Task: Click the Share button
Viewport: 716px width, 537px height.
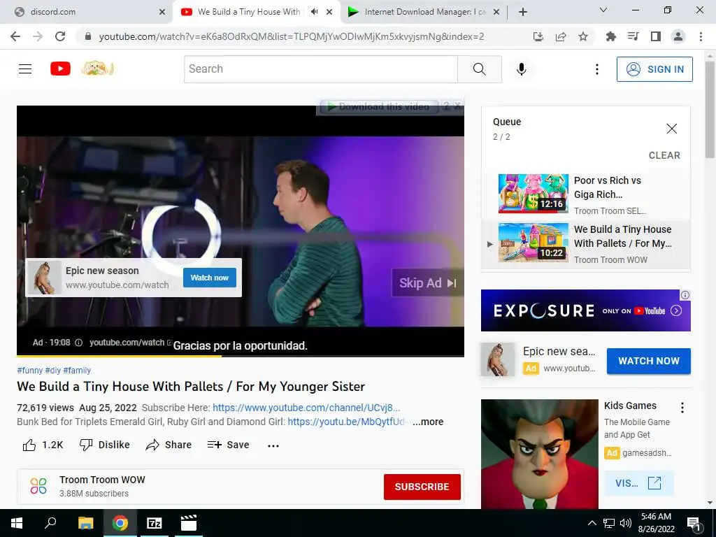Action: (x=169, y=445)
